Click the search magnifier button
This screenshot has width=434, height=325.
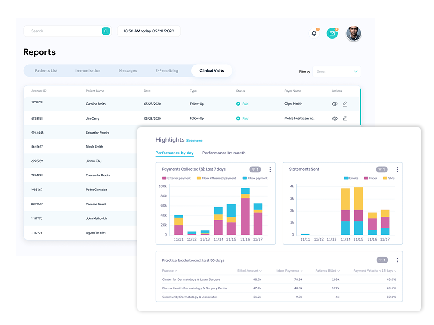(x=106, y=31)
